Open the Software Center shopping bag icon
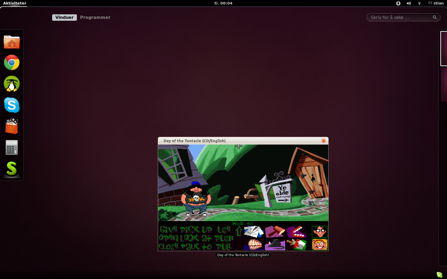Viewport: 447px width, 279px height. click(12, 126)
